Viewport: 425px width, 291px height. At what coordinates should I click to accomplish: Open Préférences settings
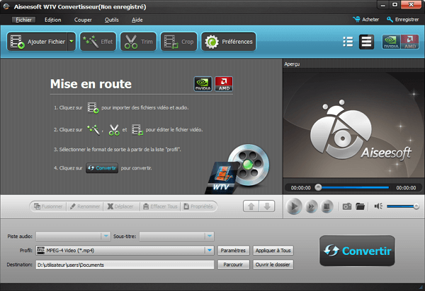(229, 42)
